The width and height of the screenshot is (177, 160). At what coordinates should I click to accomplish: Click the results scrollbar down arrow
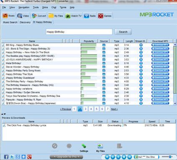(x=175, y=103)
